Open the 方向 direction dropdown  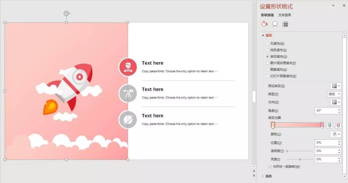click(335, 102)
